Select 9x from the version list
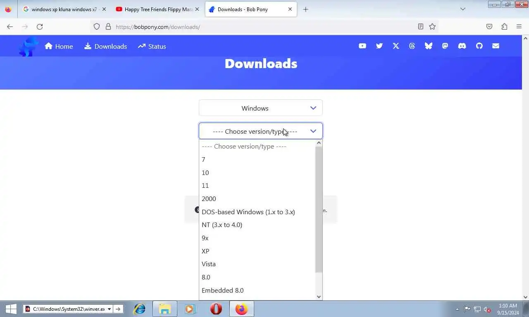This screenshot has height=317, width=529. (x=257, y=238)
